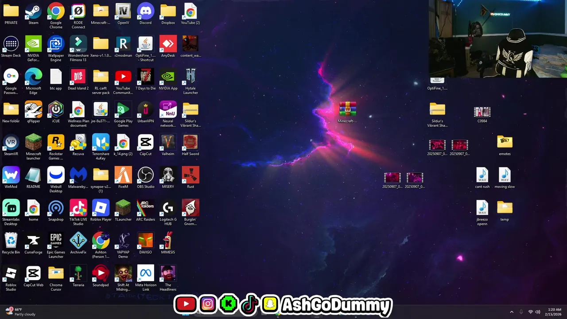
Task: Open the Dropbox folder icon
Action: click(168, 14)
